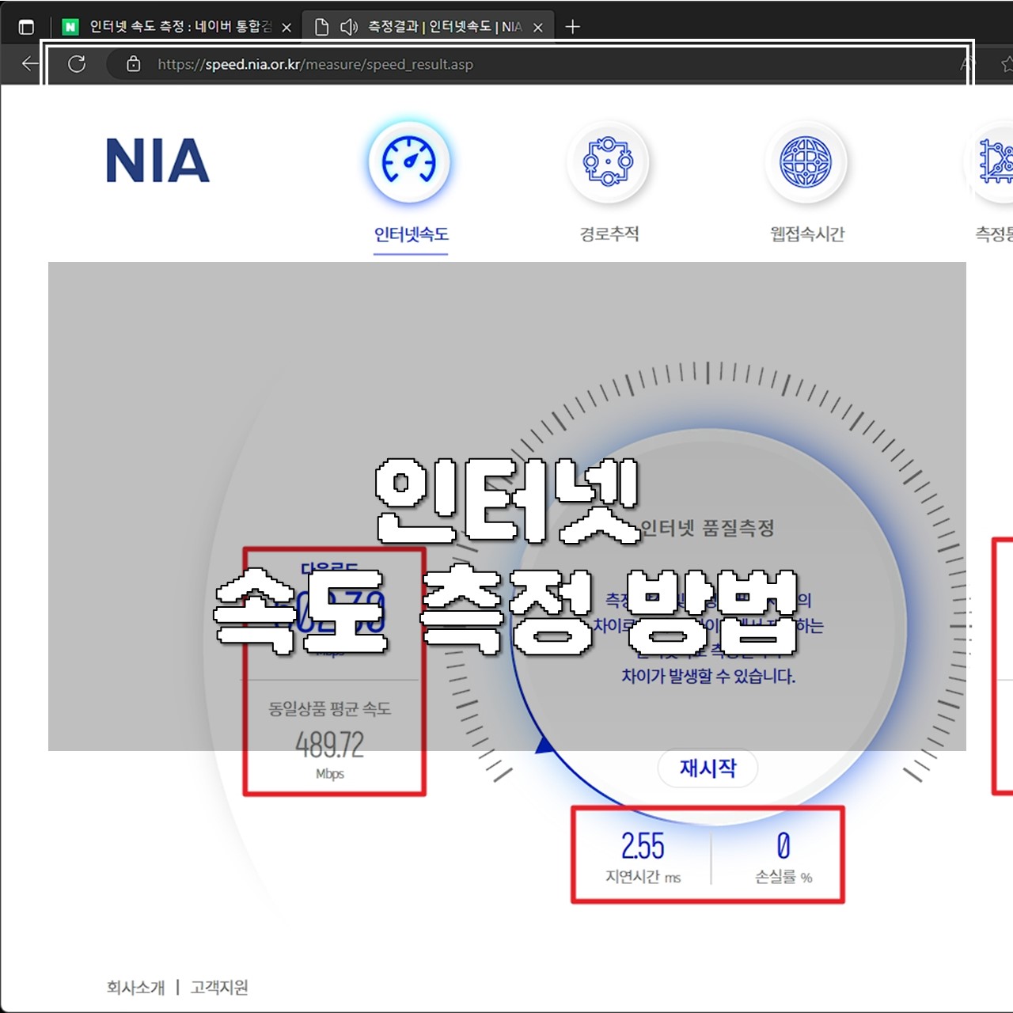
Task: Click the browser back arrow
Action: click(30, 64)
